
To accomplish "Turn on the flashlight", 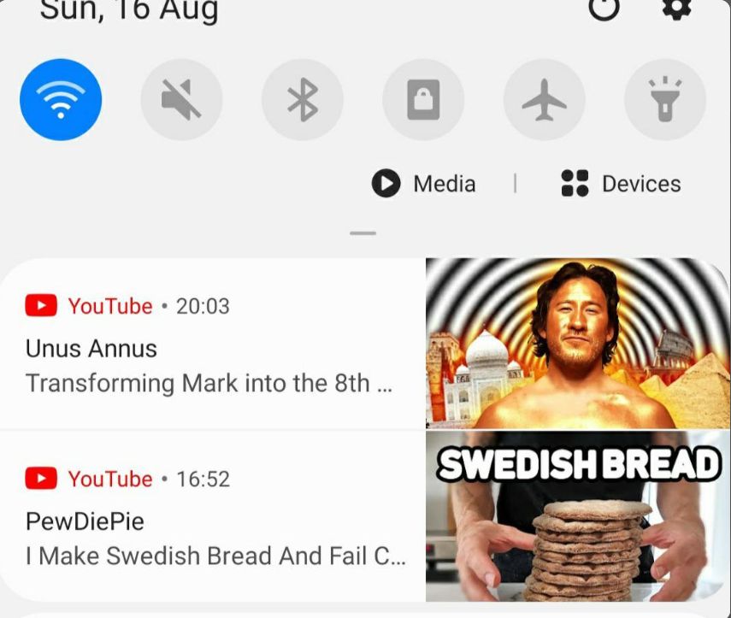I will pos(665,99).
